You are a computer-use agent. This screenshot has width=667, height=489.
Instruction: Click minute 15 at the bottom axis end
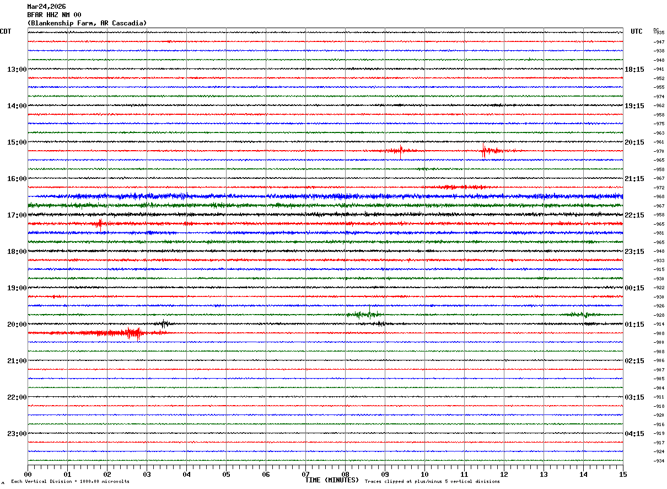click(x=623, y=474)
